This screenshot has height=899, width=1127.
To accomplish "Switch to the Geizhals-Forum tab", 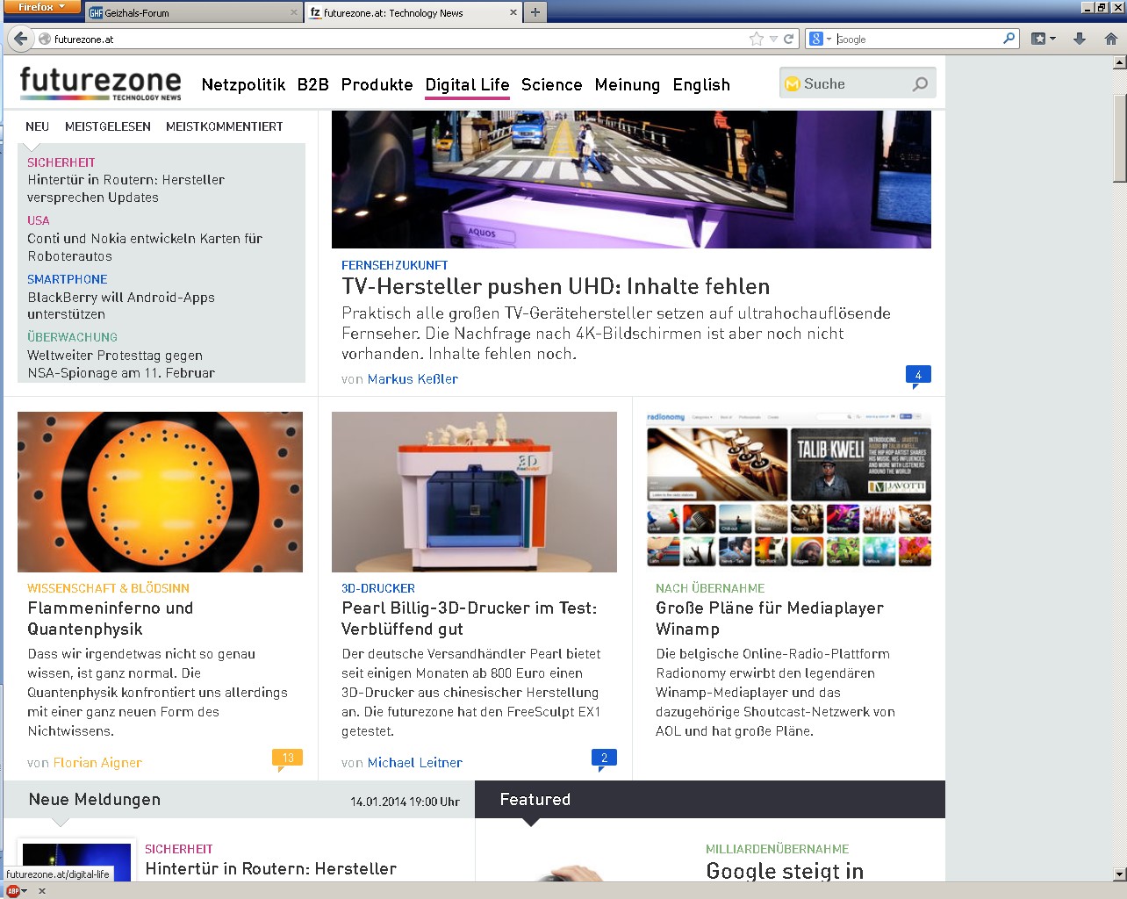I will click(x=193, y=13).
